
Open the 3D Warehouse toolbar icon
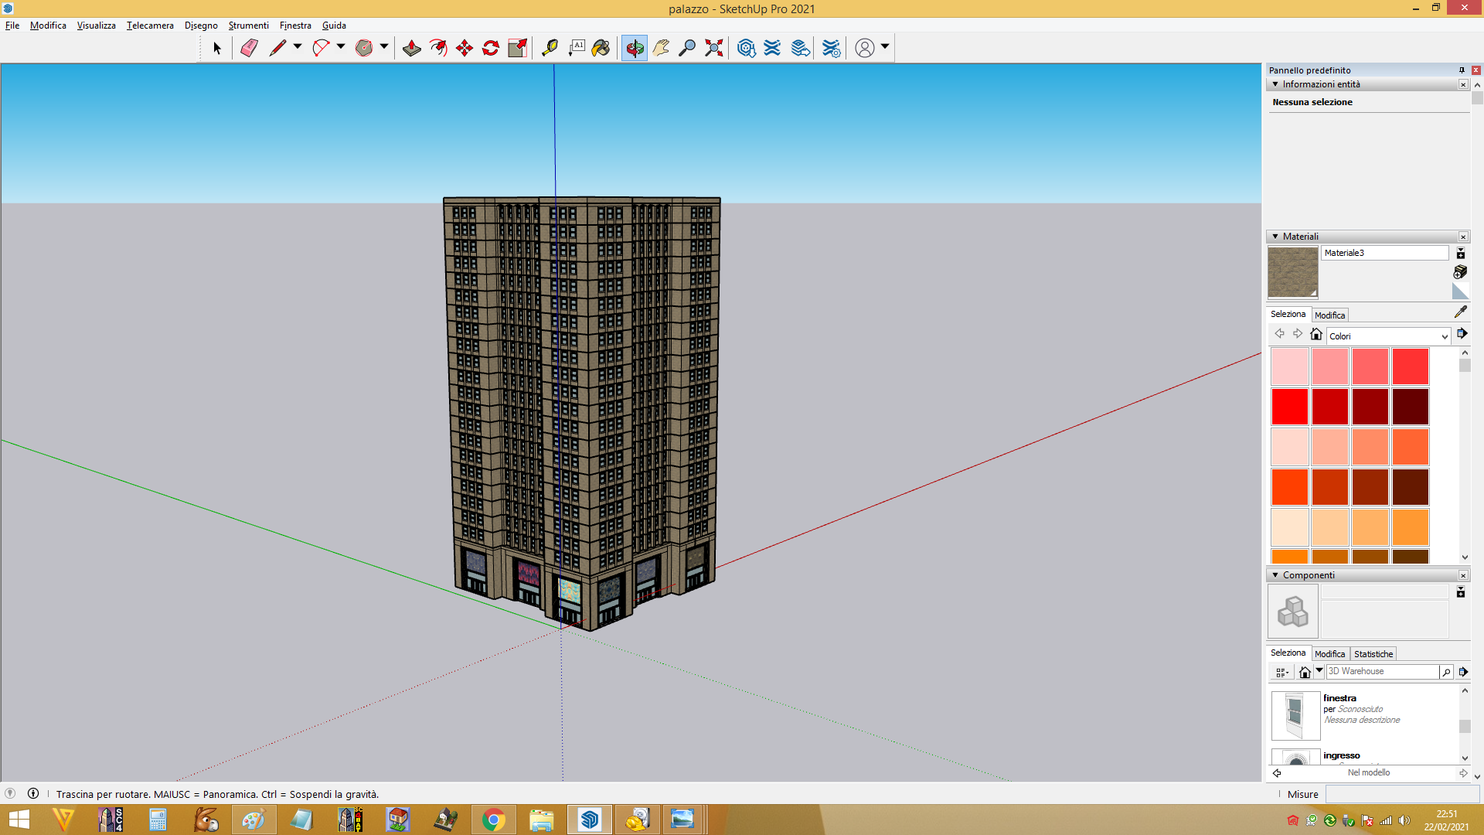pyautogui.click(x=746, y=48)
